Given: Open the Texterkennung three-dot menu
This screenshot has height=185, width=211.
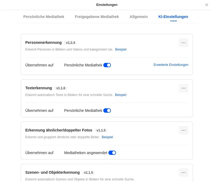Looking at the screenshot, I should [x=183, y=88].
